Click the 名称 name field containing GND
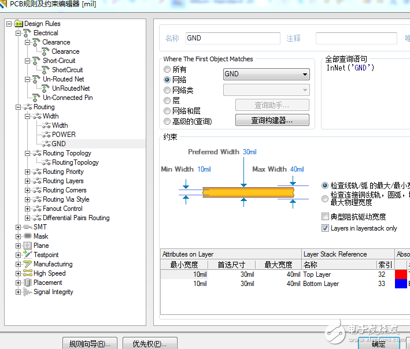The width and height of the screenshot is (410, 349). (x=232, y=38)
